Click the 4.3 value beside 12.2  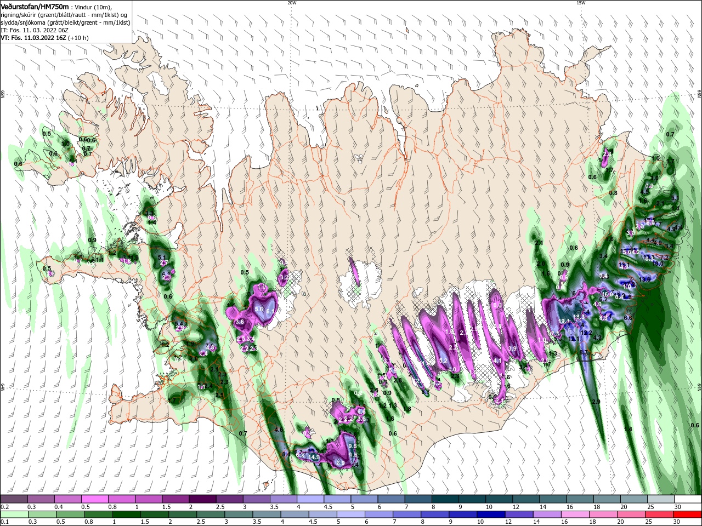point(598,338)
